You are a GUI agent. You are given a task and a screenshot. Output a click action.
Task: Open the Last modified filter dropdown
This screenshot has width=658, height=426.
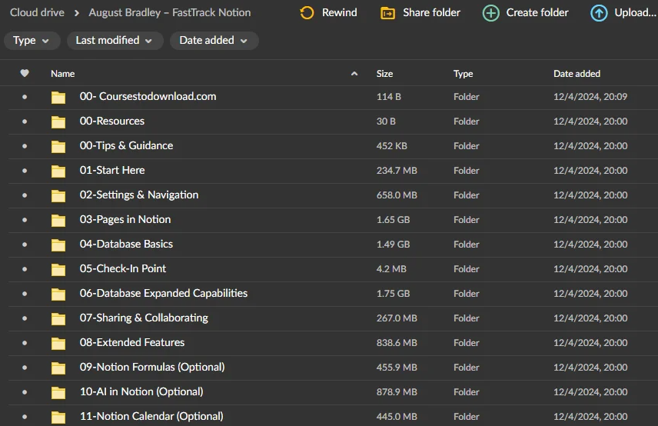click(115, 41)
